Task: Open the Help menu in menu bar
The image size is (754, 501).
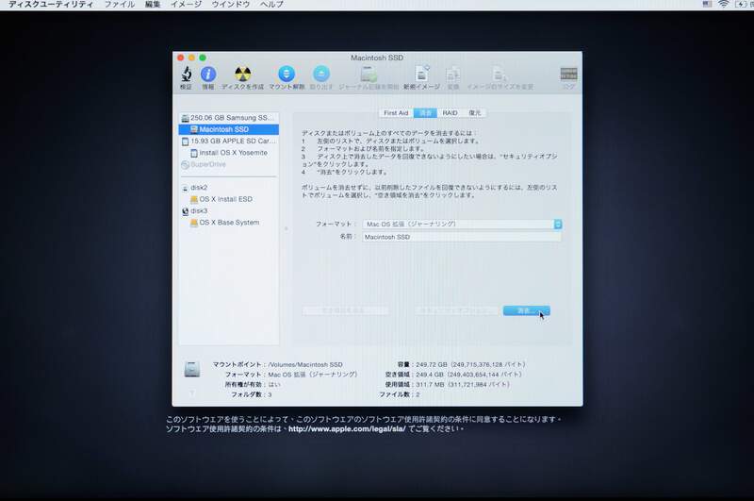Action: pos(271,5)
